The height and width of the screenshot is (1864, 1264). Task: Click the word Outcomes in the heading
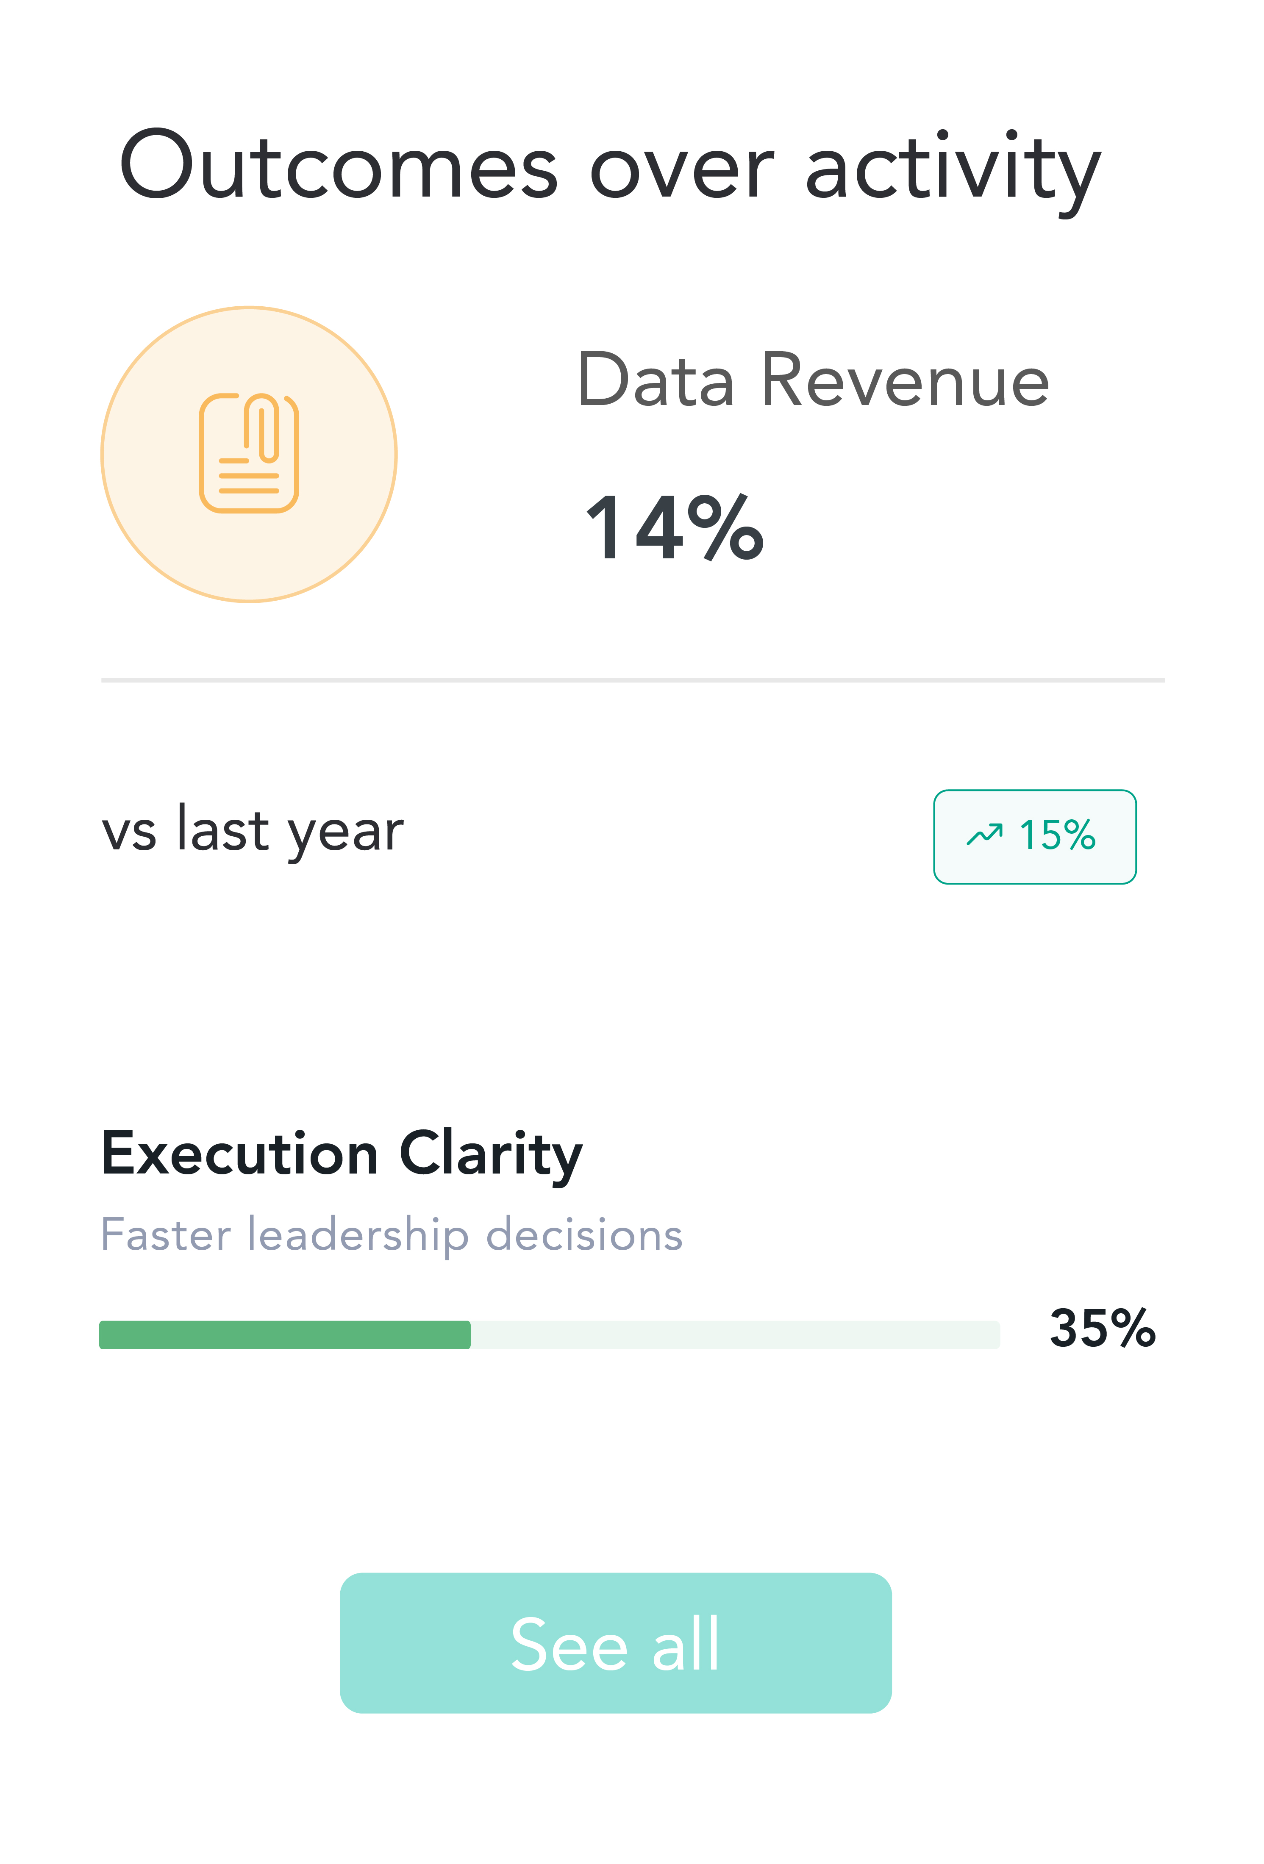pyautogui.click(x=338, y=166)
